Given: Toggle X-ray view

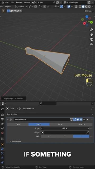Looking at the screenshot, I should pos(76,7).
